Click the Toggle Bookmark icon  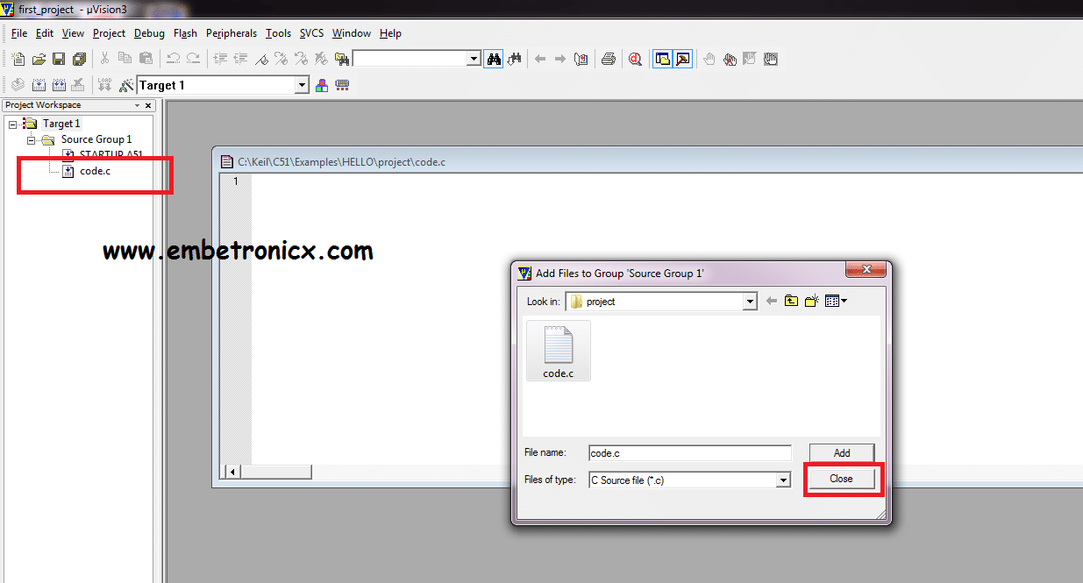tap(261, 59)
